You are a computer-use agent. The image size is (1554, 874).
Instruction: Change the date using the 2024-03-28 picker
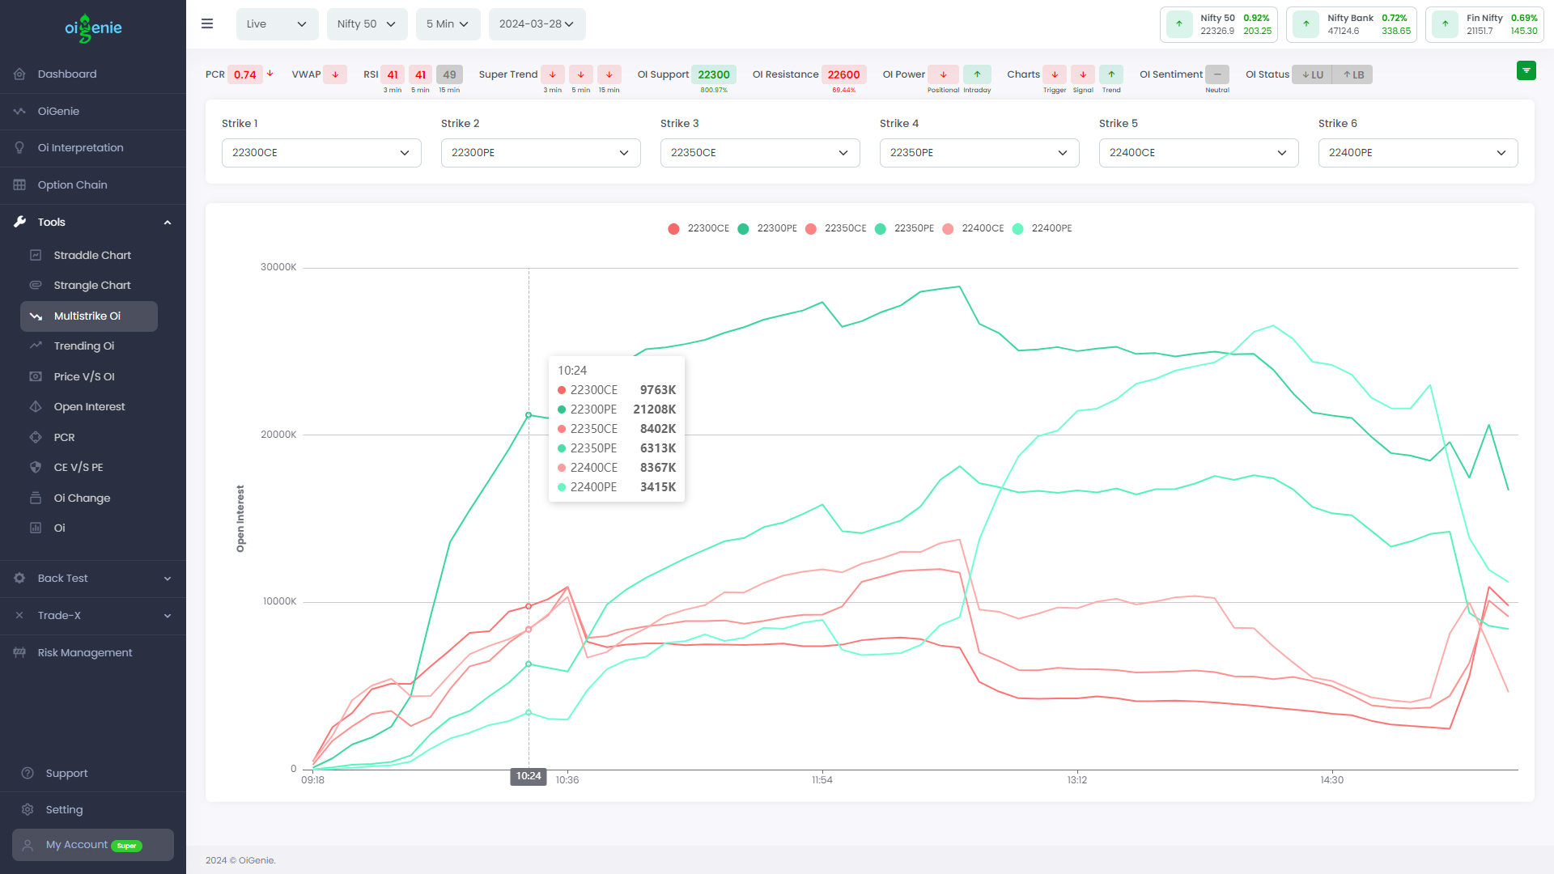point(537,23)
